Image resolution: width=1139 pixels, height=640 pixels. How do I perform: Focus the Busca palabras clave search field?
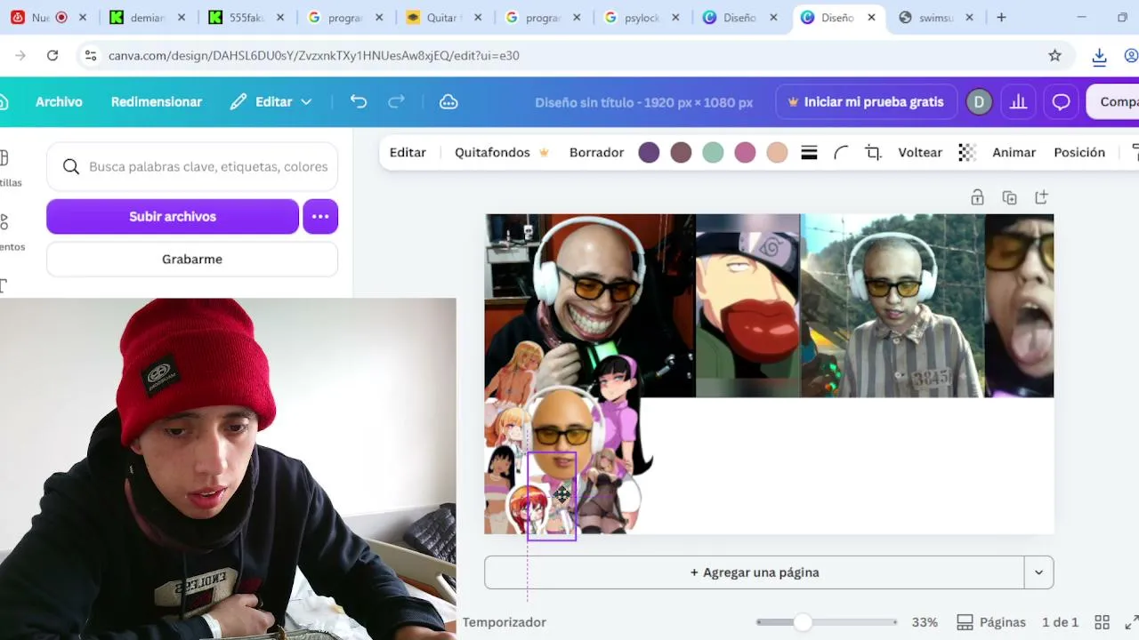pos(192,166)
